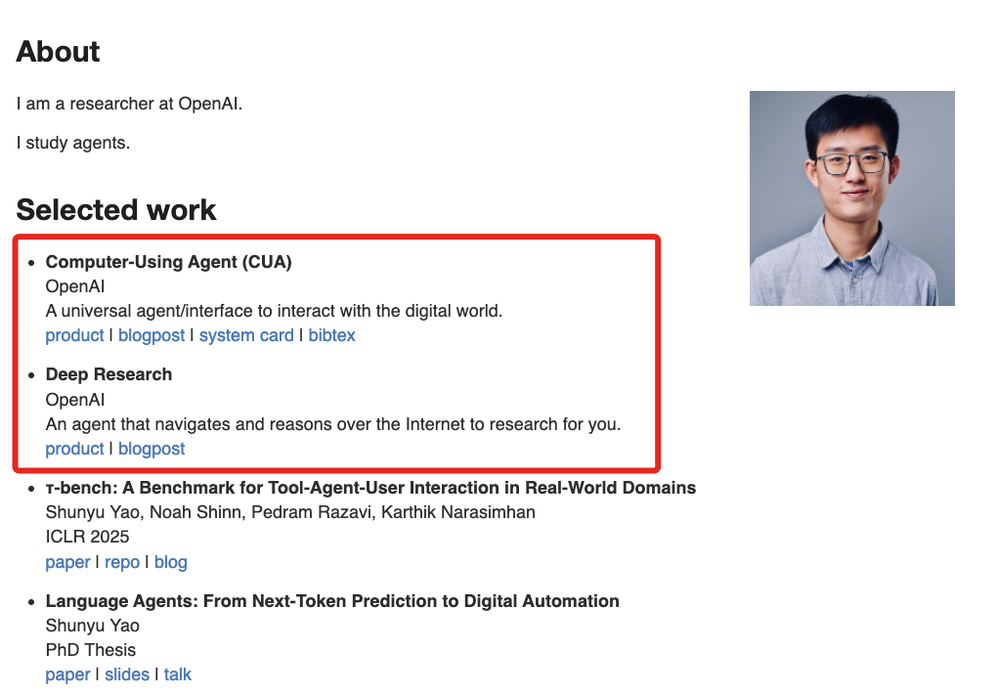Open the PhD Thesis paper link
The height and width of the screenshot is (694, 998).
pos(67,674)
